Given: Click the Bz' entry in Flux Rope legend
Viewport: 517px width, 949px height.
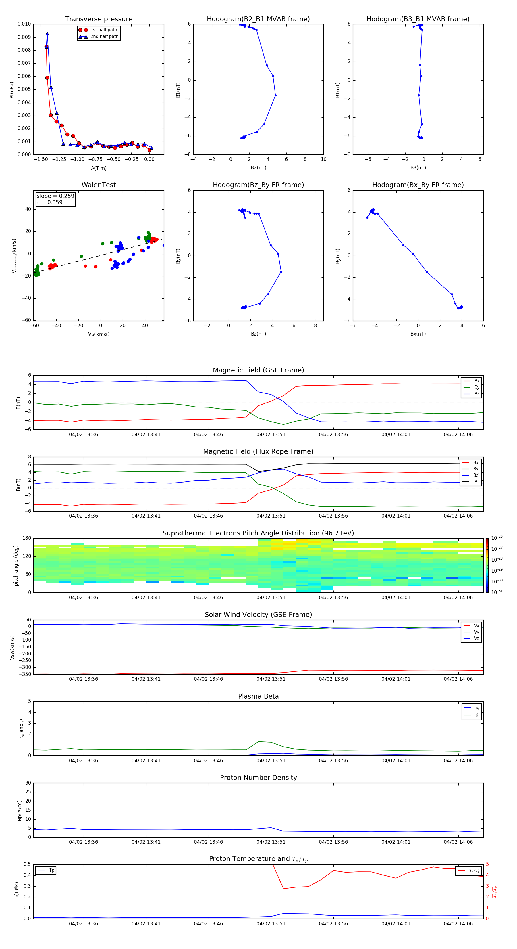Looking at the screenshot, I should click(471, 475).
